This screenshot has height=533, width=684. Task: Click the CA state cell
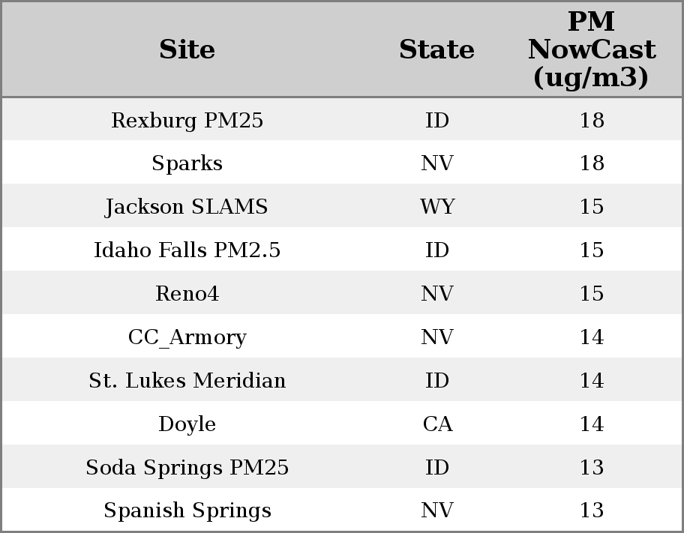pos(437,424)
